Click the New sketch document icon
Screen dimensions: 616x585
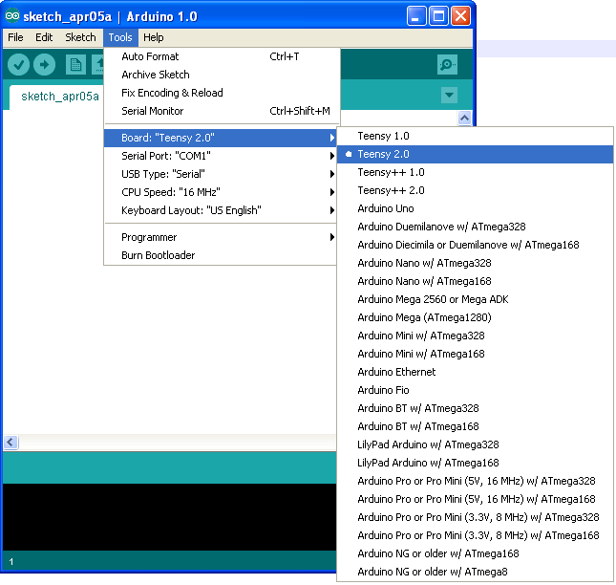75,64
